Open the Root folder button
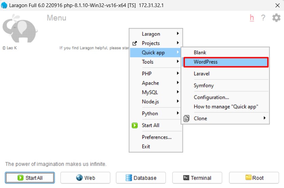Image resolution: width=284 pixels, height=188 pixels. pos(254,178)
